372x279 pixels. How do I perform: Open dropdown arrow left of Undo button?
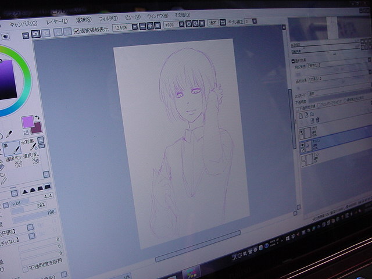(26, 35)
